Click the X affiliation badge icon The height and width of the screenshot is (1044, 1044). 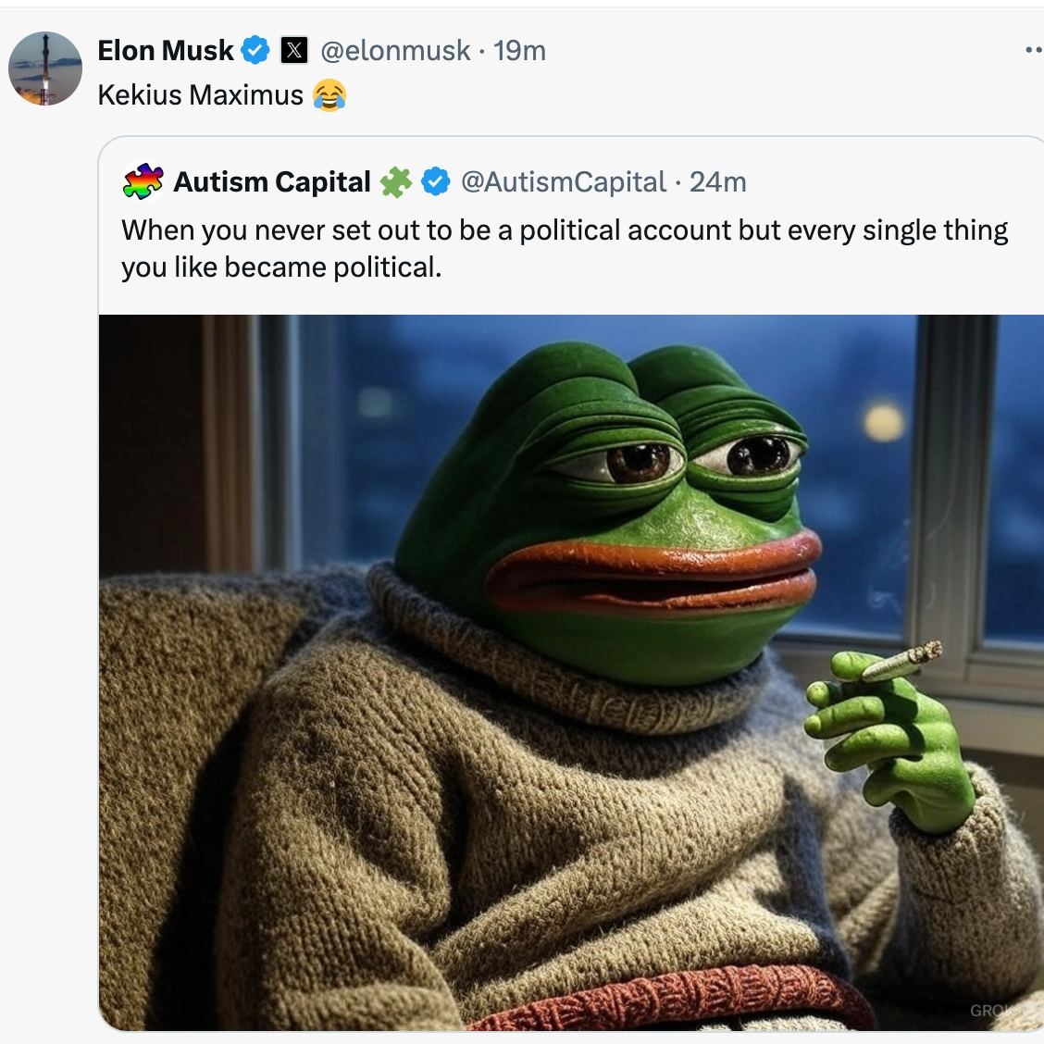coord(293,50)
